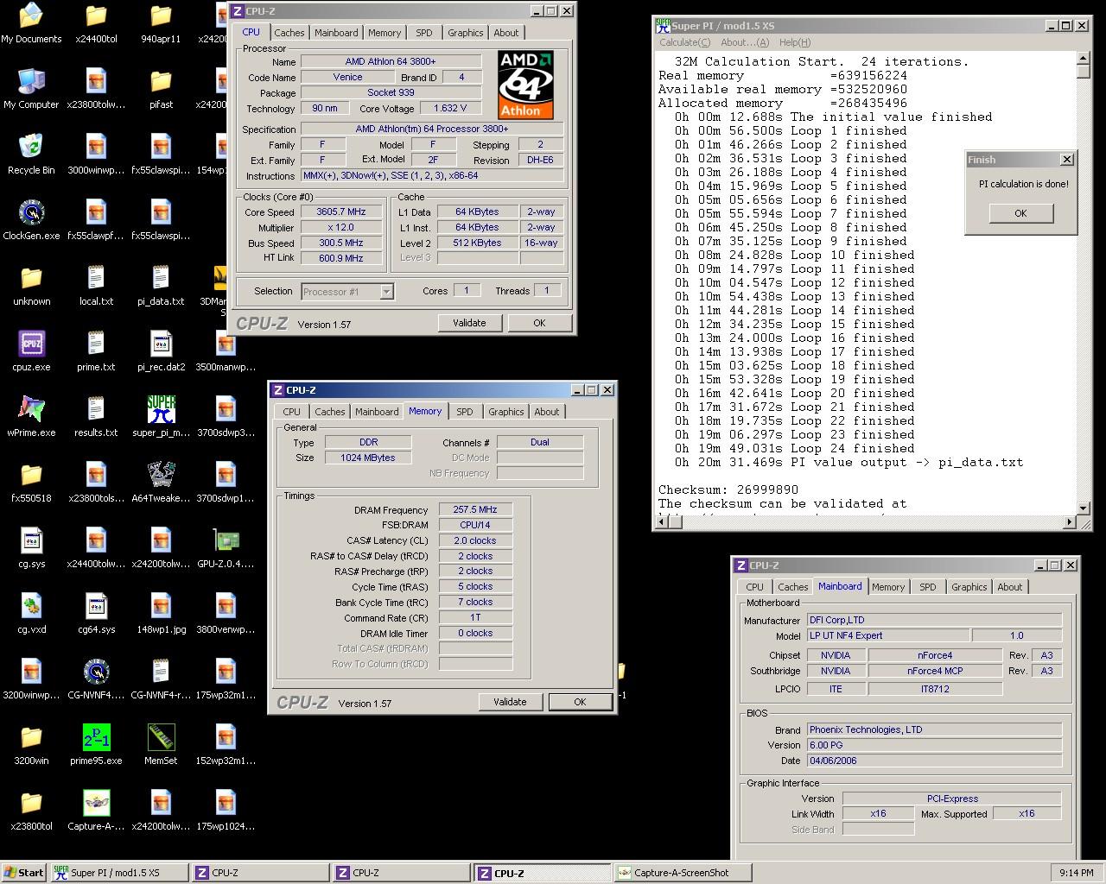Click right arrow of Super PI horizontal scrollbar
Screen dimensions: 1106x884
pyautogui.click(x=1070, y=521)
